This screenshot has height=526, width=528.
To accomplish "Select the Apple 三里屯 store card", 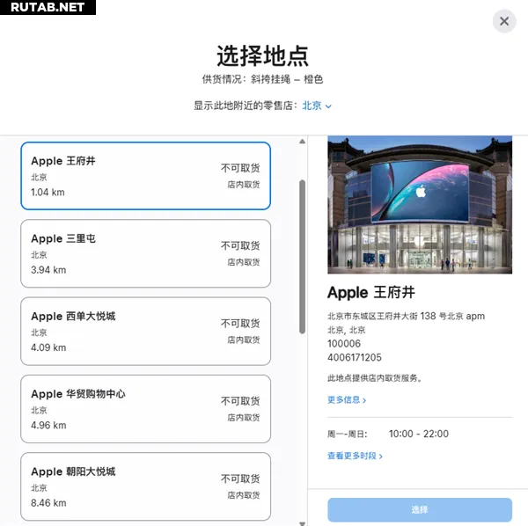I will point(145,253).
